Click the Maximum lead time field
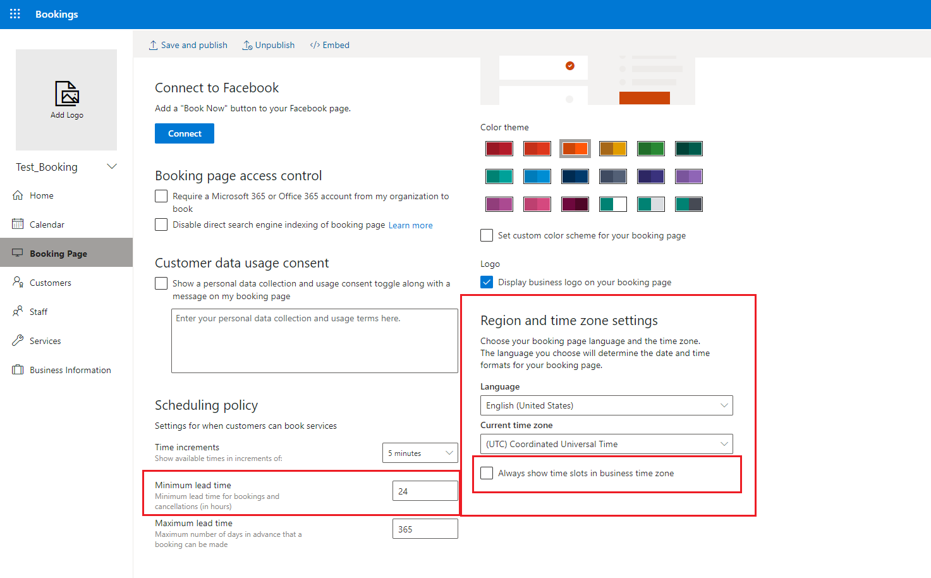 (x=425, y=529)
